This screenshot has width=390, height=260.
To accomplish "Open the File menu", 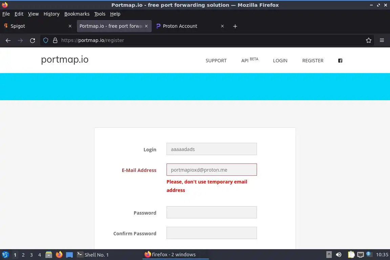I will click(6, 14).
